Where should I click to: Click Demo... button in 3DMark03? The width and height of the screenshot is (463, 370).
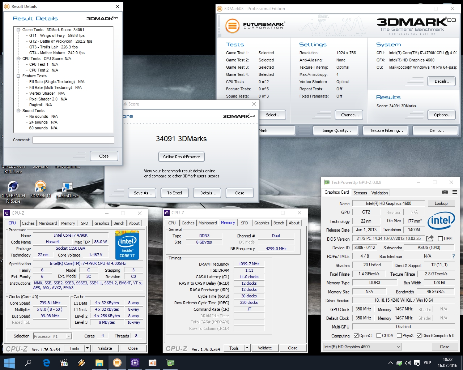[436, 130]
